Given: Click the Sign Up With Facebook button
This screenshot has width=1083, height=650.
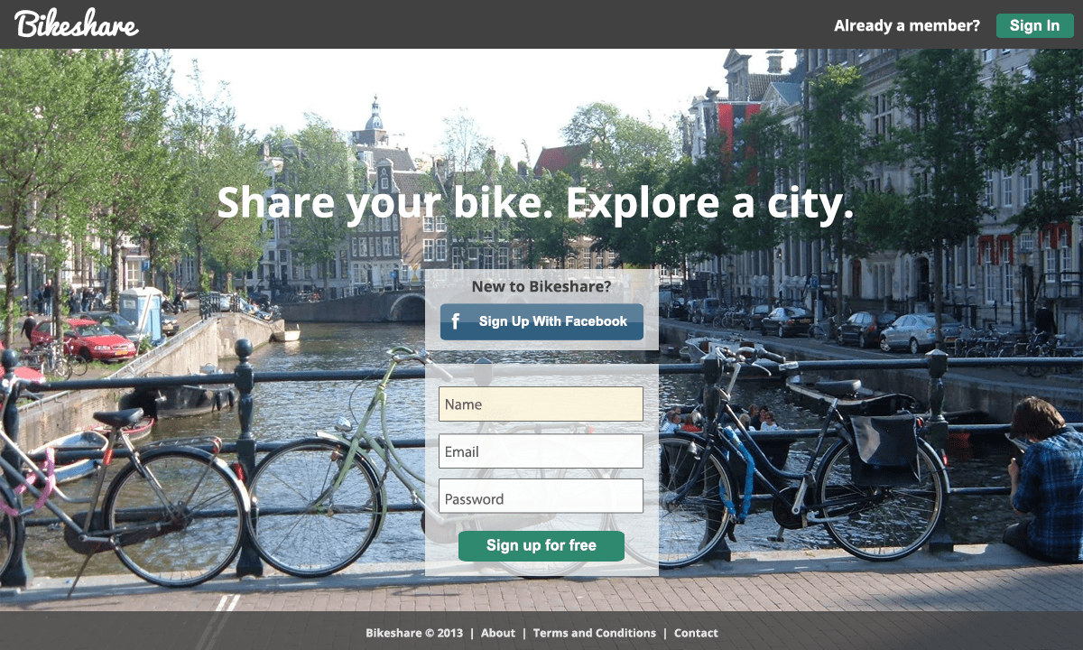Looking at the screenshot, I should [541, 321].
